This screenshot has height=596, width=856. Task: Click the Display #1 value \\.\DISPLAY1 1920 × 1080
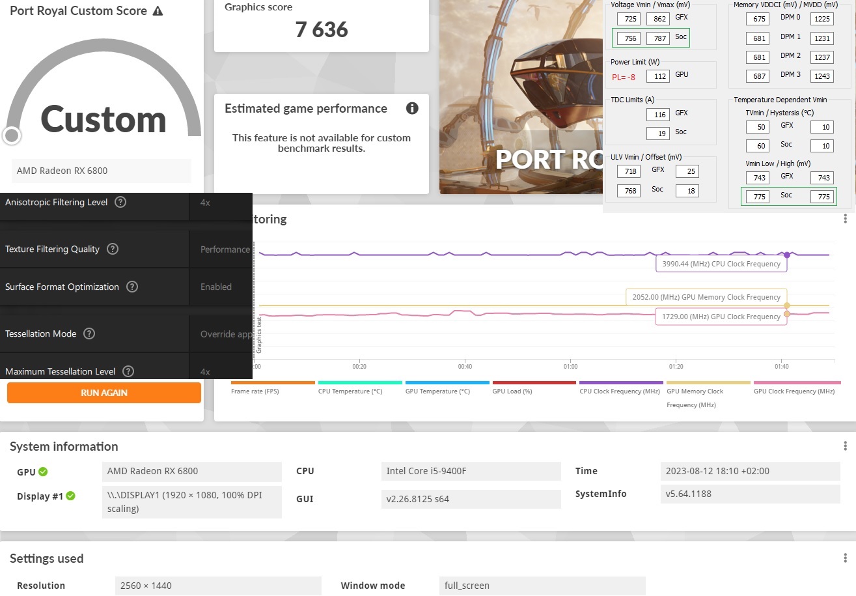pos(192,502)
